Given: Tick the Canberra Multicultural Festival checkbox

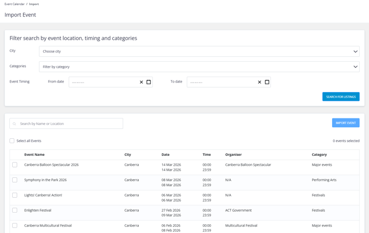Looking at the screenshot, I should [x=14, y=225].
